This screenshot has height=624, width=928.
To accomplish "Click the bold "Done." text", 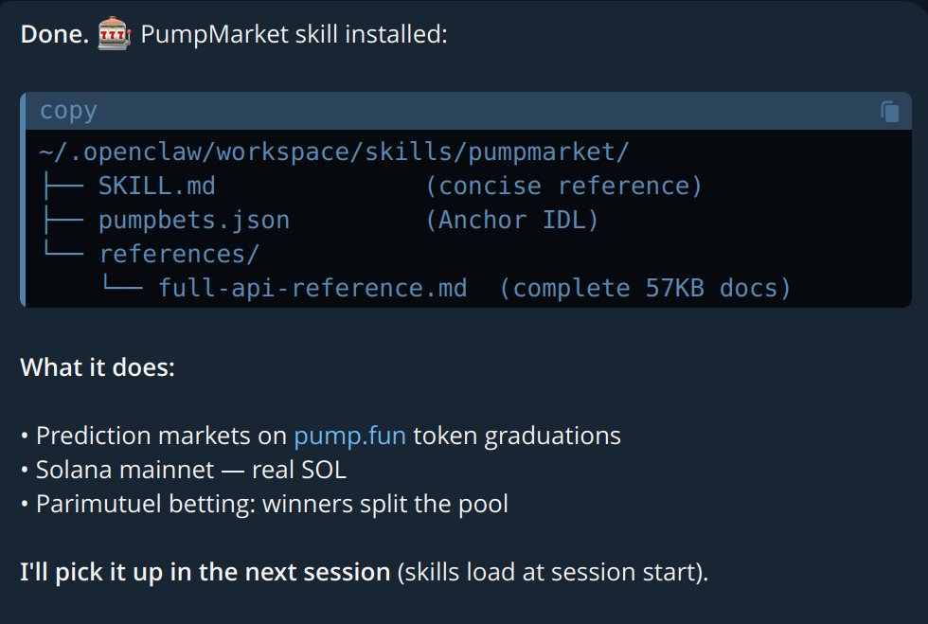I will coord(55,34).
